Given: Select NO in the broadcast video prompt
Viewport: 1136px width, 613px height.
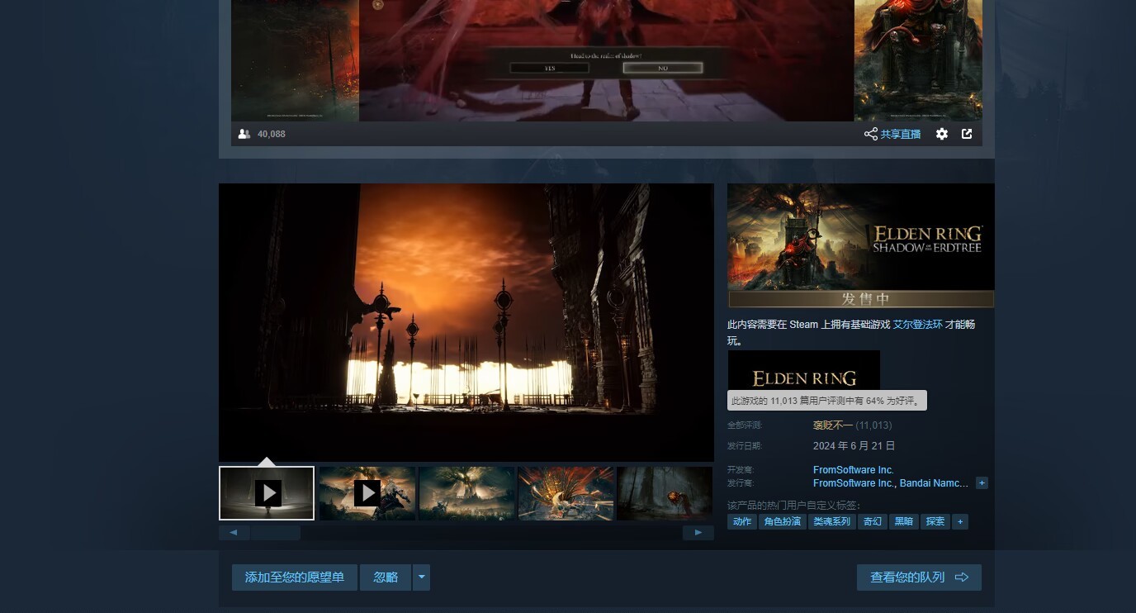Looking at the screenshot, I should click(x=663, y=69).
